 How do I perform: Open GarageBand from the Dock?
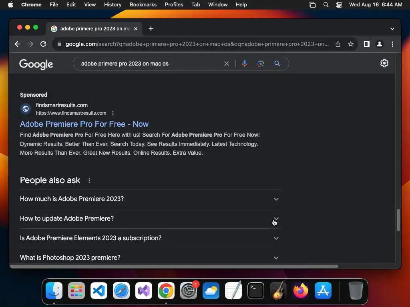(x=278, y=291)
